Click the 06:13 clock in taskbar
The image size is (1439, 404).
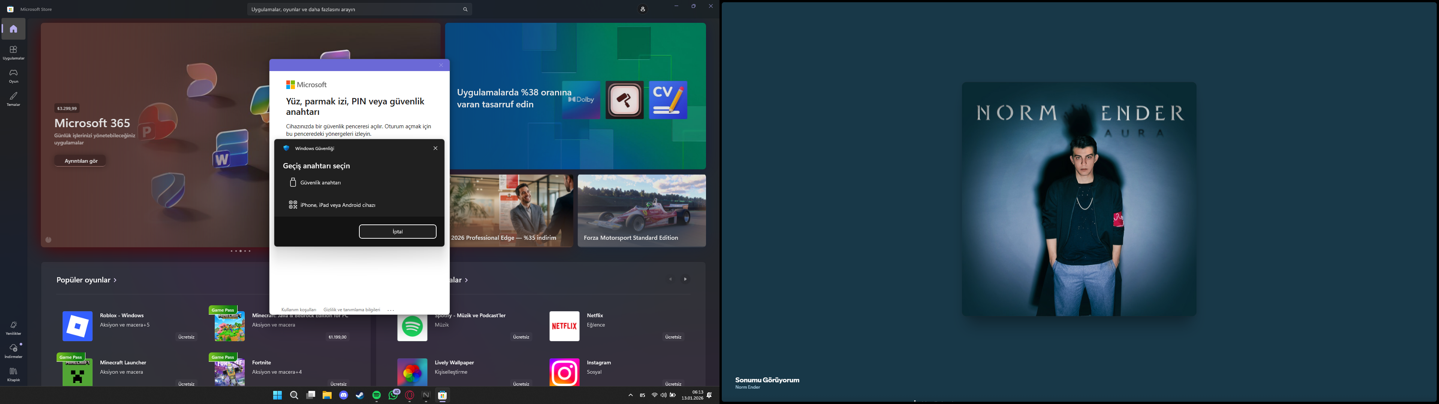click(x=698, y=392)
